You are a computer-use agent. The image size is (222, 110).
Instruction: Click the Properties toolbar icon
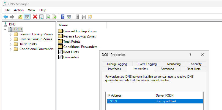pyautogui.click(x=42, y=17)
